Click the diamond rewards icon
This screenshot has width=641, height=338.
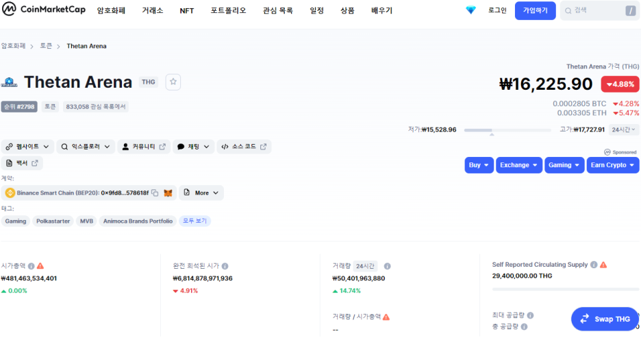coord(471,10)
